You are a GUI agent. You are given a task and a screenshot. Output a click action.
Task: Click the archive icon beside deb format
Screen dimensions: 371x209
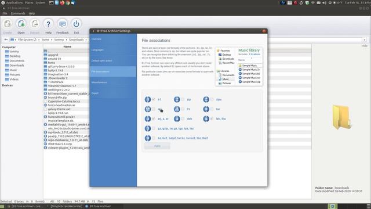pos(177,119)
